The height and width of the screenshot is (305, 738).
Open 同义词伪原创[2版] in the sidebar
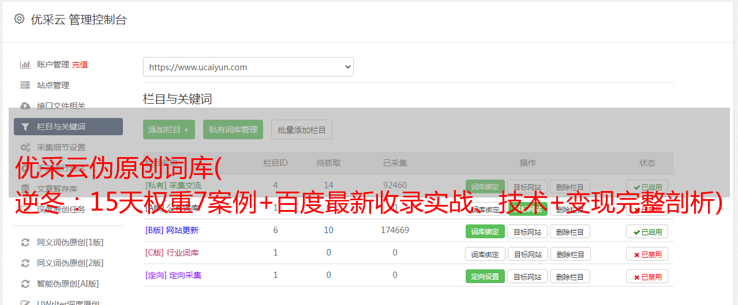click(x=70, y=263)
